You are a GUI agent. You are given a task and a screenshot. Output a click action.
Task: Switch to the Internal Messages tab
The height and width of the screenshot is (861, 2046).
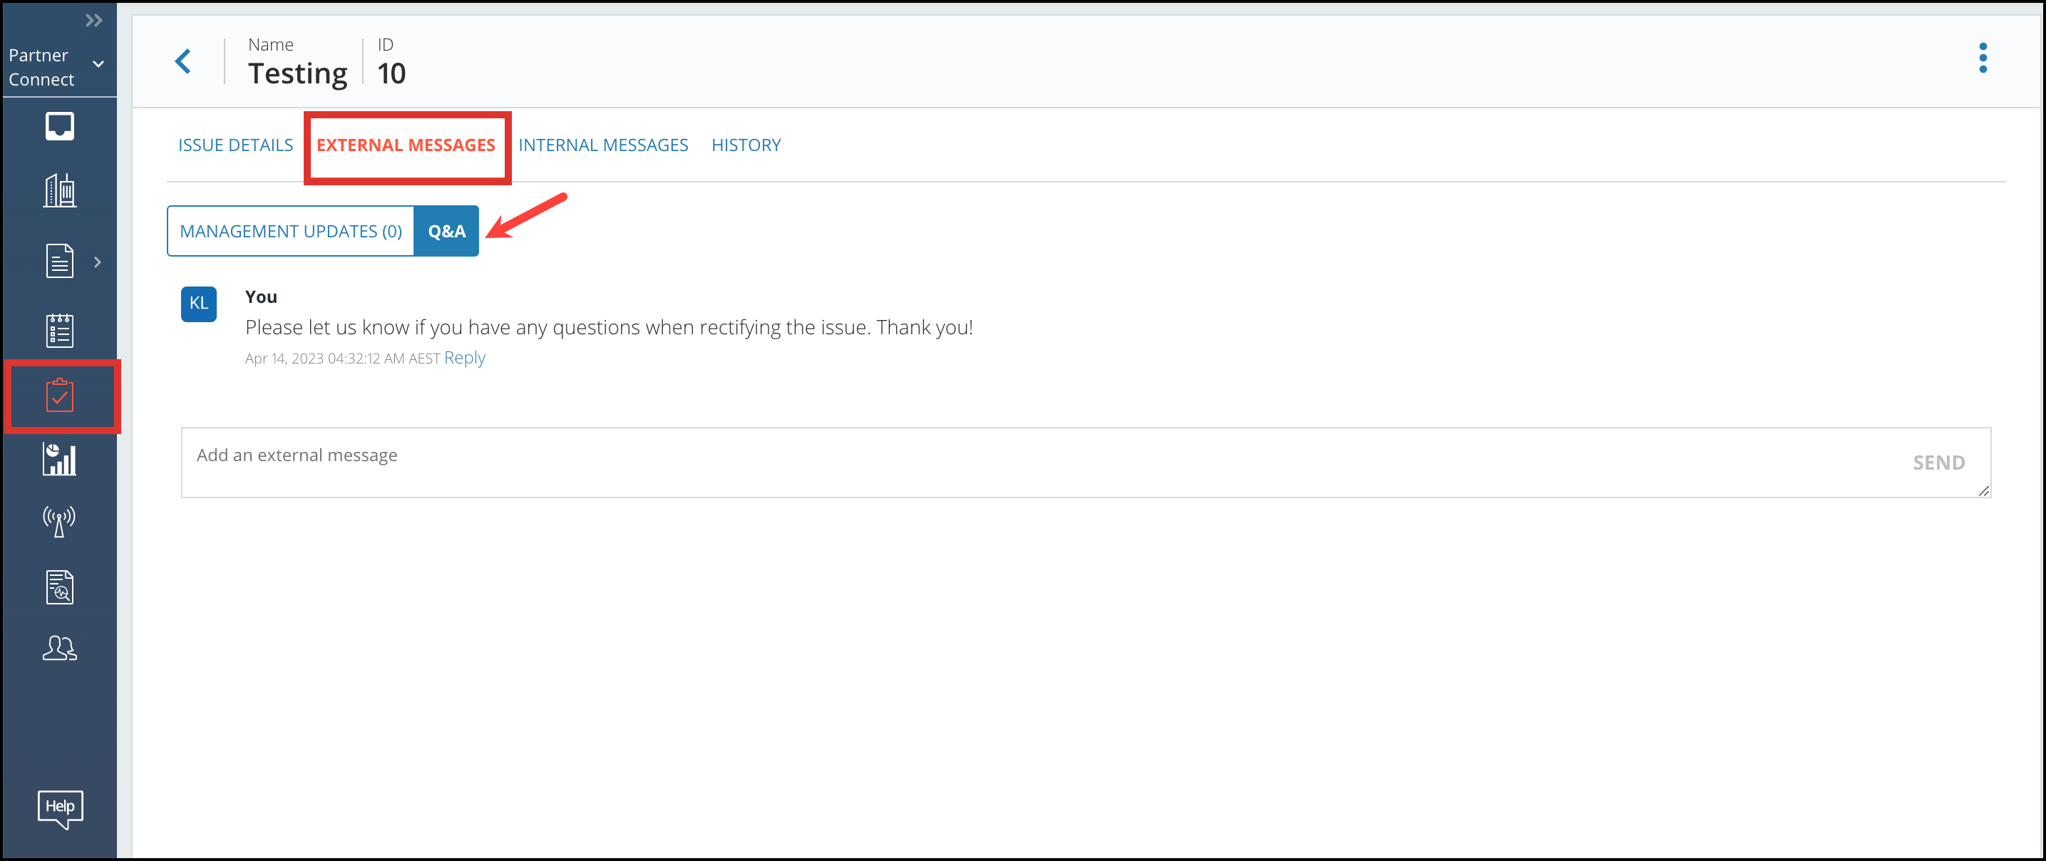(603, 145)
